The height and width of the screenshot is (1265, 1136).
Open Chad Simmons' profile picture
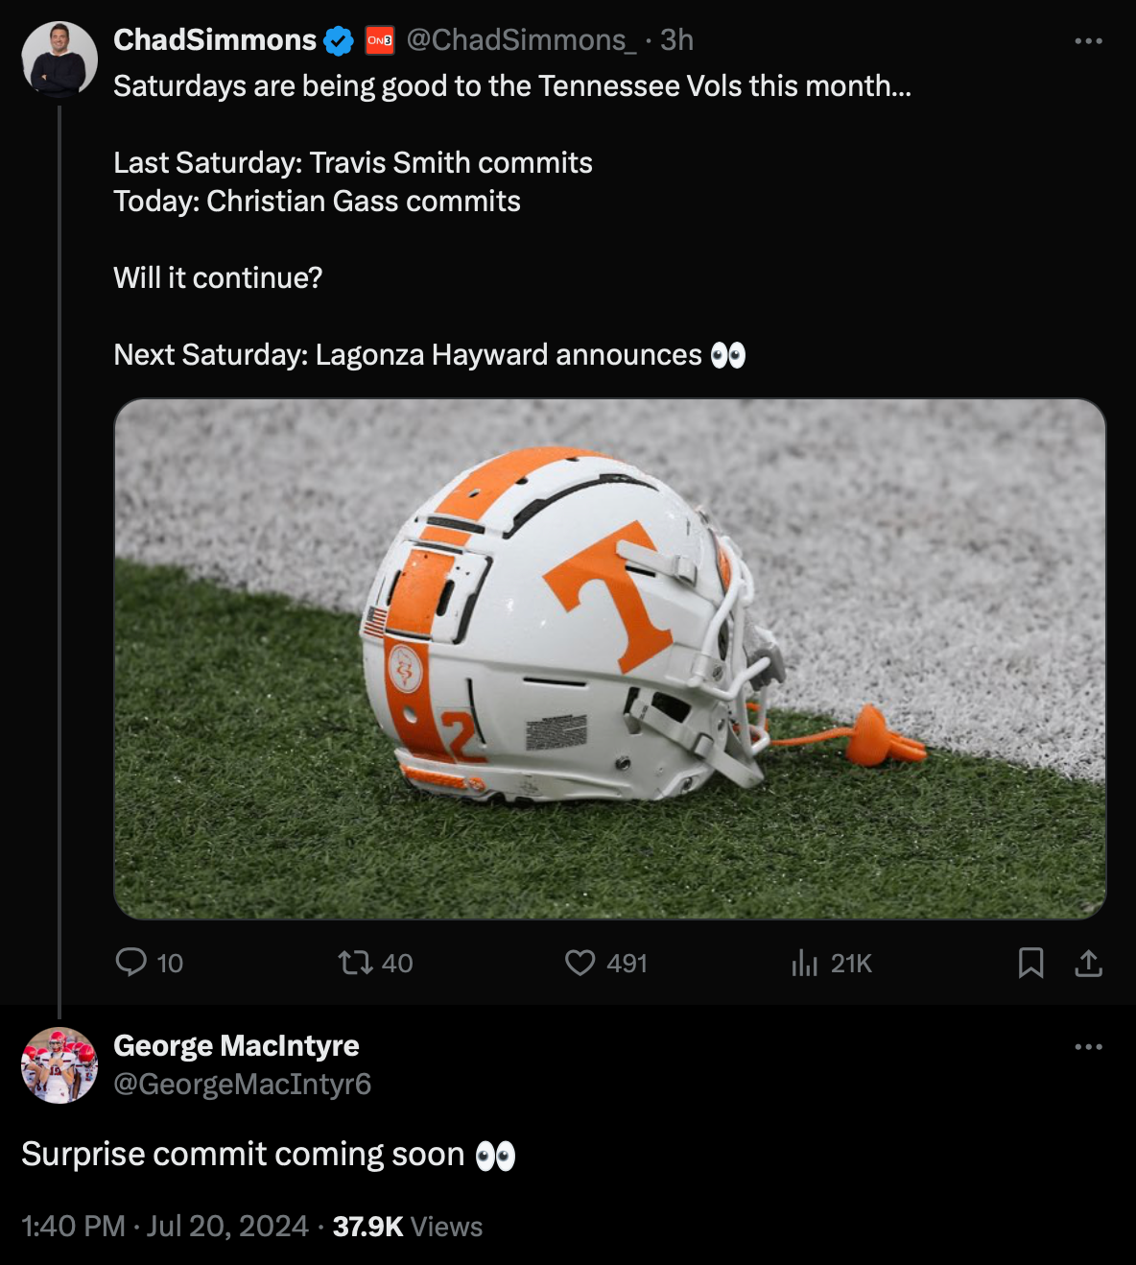[x=59, y=60]
